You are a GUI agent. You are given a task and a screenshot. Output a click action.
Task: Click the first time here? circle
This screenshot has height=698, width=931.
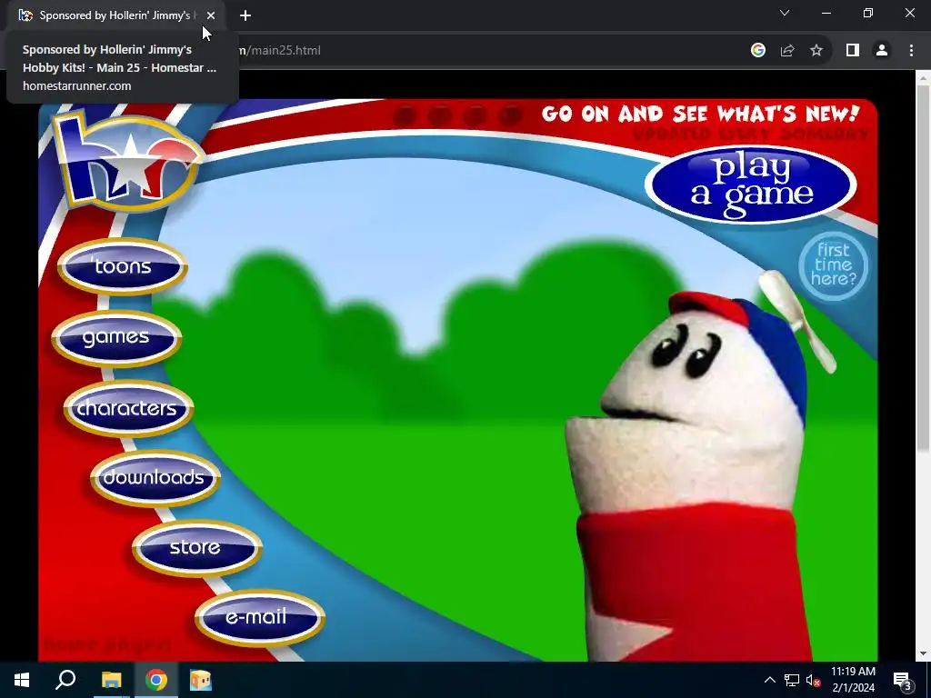[x=833, y=265]
